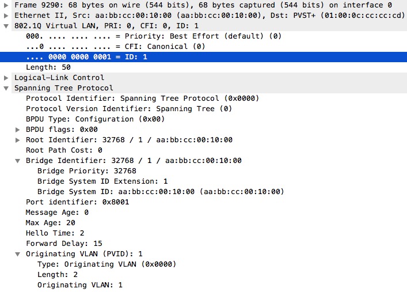Collapse the Originating VLAN (PVID) field
Screen dimensions: 407x292
point(18,254)
